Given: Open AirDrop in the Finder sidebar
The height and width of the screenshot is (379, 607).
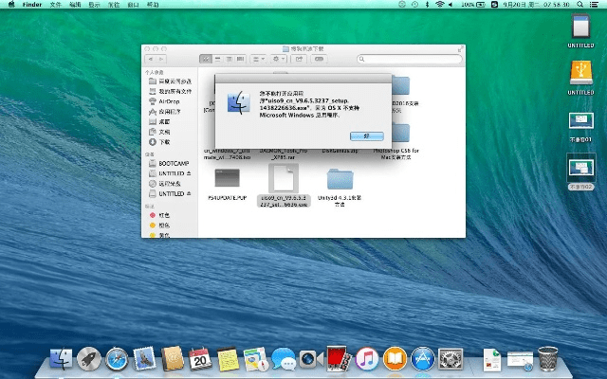Looking at the screenshot, I should click(x=167, y=100).
